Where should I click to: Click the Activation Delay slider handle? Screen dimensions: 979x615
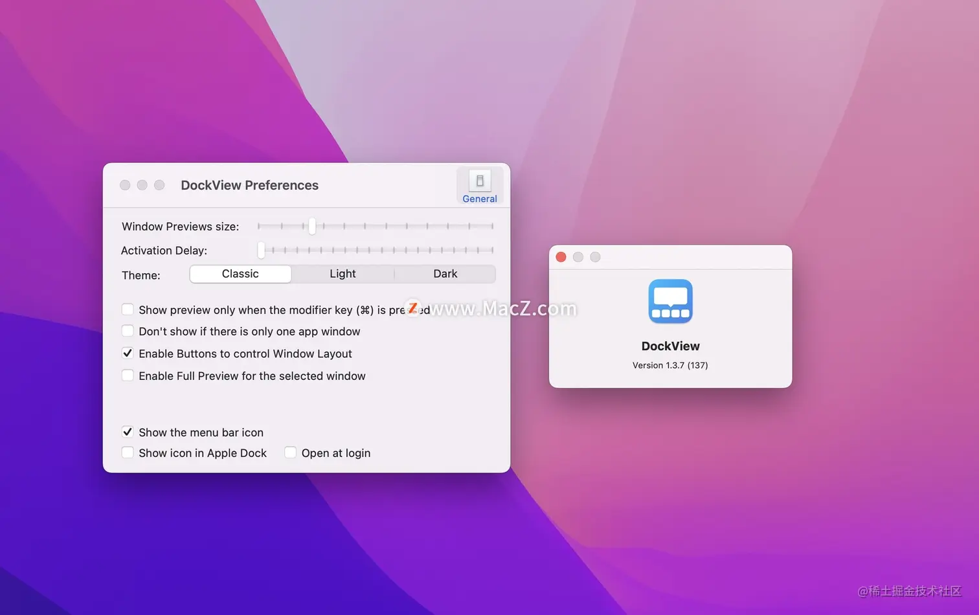click(261, 250)
